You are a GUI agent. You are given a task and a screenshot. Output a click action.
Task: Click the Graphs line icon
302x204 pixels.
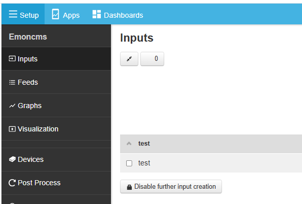click(12, 106)
